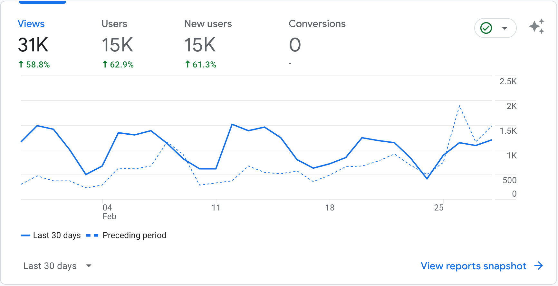Click the 04 Feb date on the x-axis

tap(109, 212)
